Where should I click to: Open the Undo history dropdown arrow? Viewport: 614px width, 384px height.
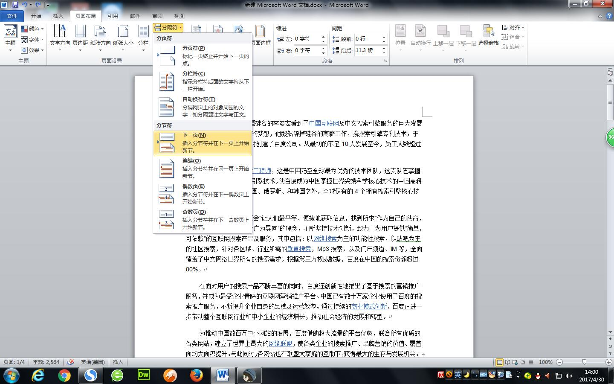click(31, 5)
